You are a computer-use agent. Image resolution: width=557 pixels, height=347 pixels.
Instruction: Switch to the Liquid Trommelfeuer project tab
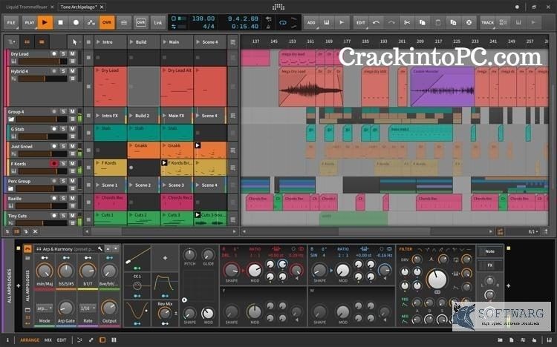click(26, 7)
